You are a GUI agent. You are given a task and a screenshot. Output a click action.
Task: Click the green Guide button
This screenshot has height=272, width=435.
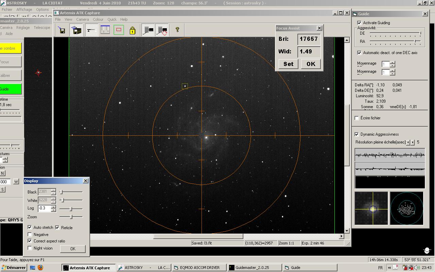coord(11,89)
